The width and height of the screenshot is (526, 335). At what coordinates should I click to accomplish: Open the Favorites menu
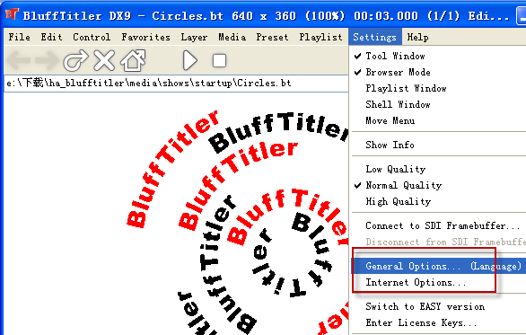pos(145,37)
